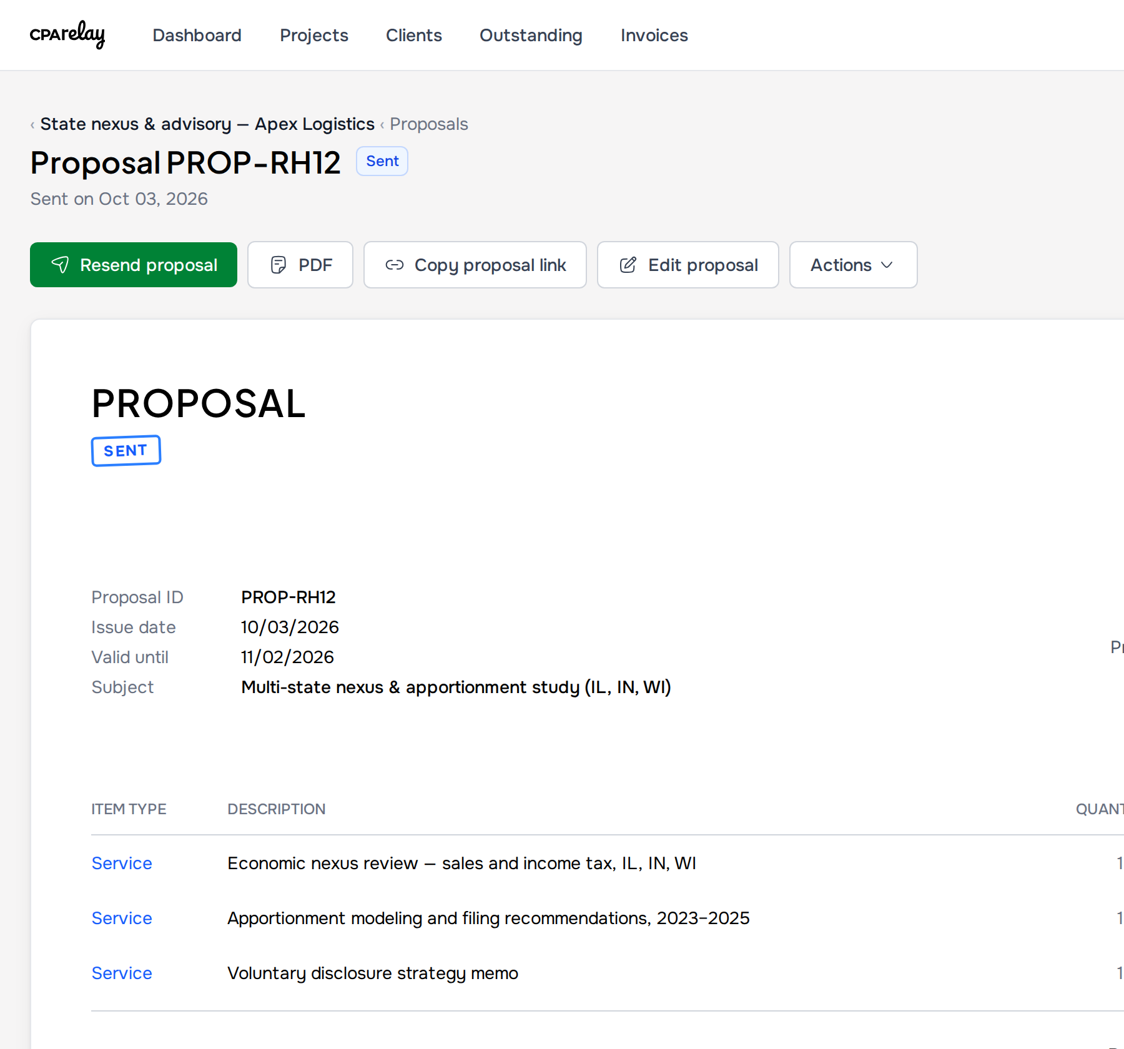Screen dimensions: 1124x1049
Task: Click the Sent status badge near title
Action: tap(382, 161)
